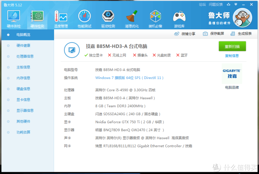Viewport: 259px width, 174px height.
Task: Click the Windows 7 旗舰版 operating system link
Action: click(x=129, y=78)
